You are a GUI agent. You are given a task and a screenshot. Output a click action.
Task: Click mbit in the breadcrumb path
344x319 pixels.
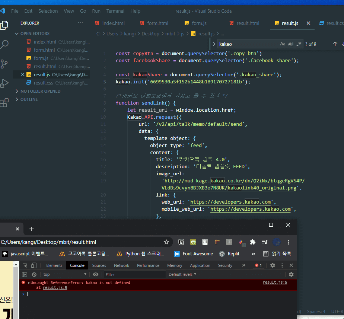[170, 34]
